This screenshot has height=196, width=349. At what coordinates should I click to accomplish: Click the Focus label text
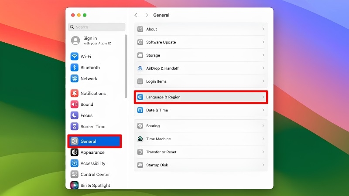click(x=86, y=115)
